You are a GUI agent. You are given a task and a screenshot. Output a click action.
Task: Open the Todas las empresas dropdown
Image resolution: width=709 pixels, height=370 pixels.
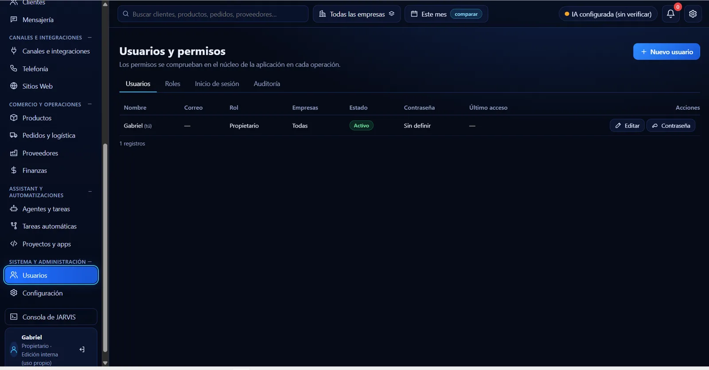coord(357,14)
